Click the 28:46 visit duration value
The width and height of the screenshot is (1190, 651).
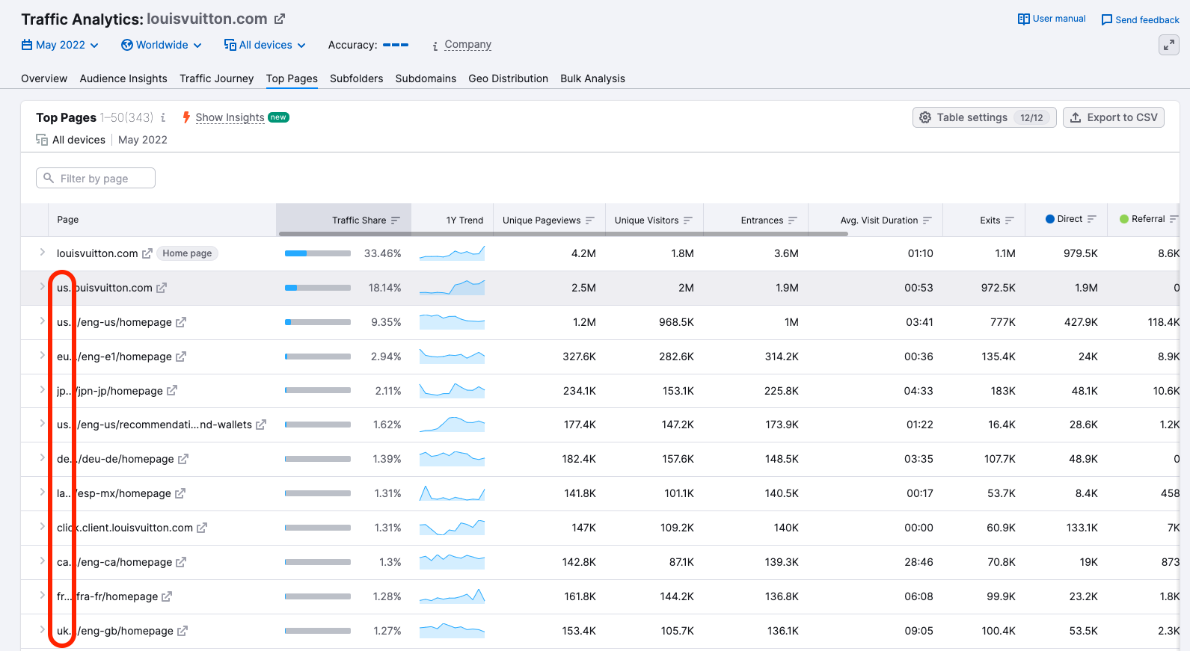[918, 562]
